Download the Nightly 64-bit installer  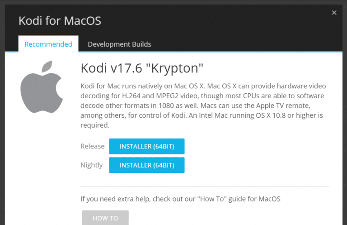[147, 165]
